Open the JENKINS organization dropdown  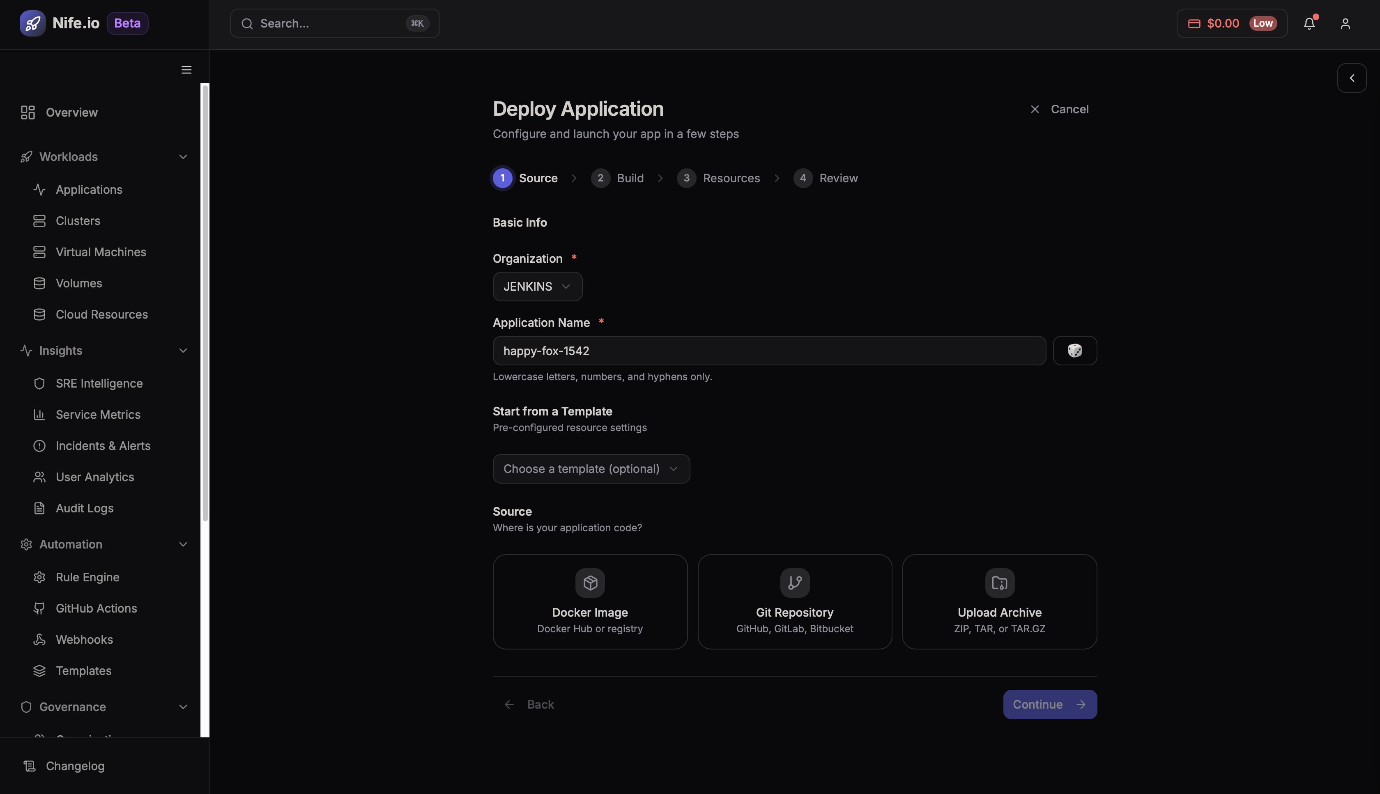point(537,286)
